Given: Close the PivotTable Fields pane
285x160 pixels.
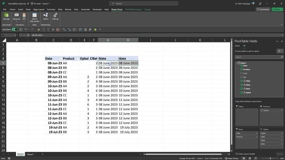Looking at the screenshot, I should coord(282,41).
